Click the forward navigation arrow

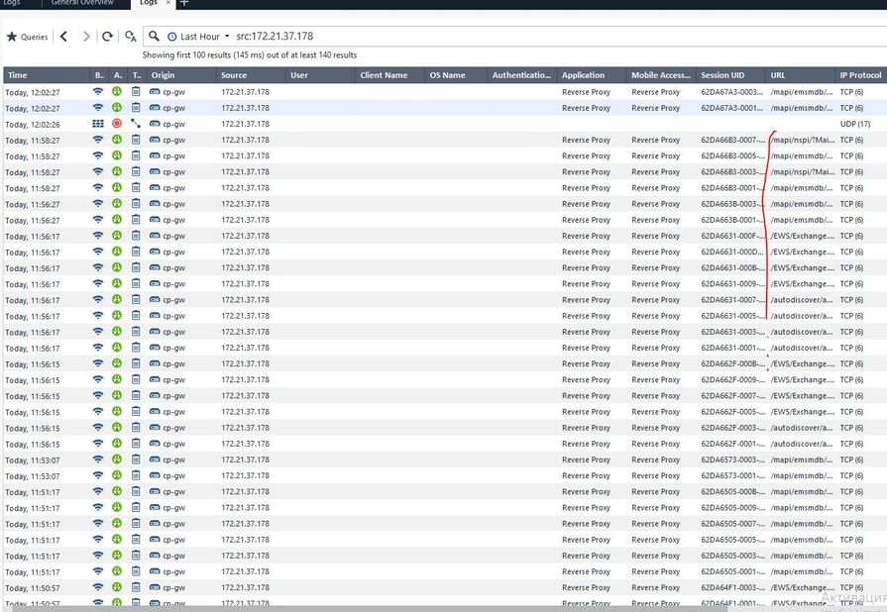[86, 37]
